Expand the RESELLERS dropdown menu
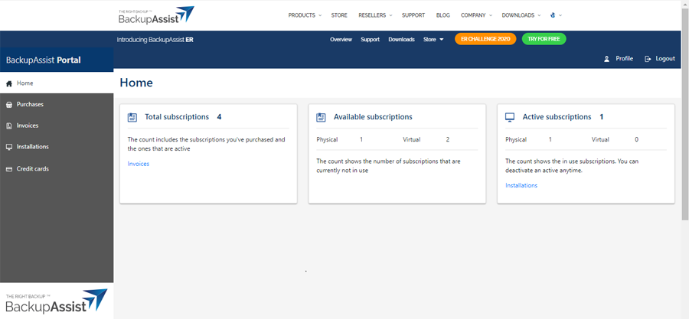This screenshot has height=319, width=689. (x=375, y=15)
